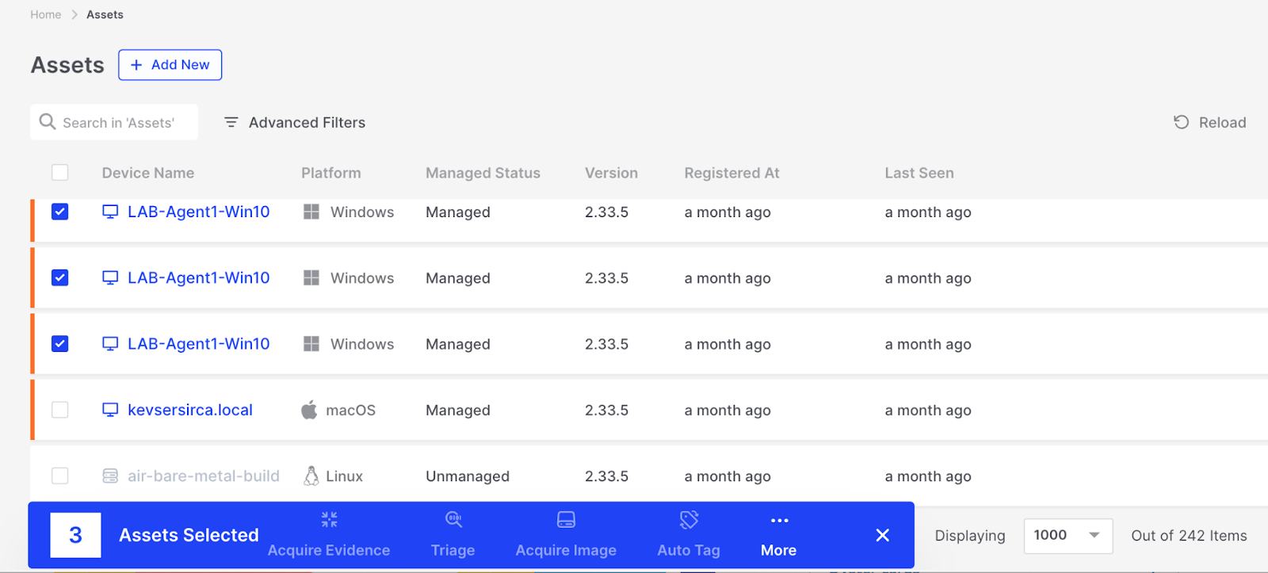Screen dimensions: 1268x573
Task: Click the Acquire Image icon
Action: 566,520
